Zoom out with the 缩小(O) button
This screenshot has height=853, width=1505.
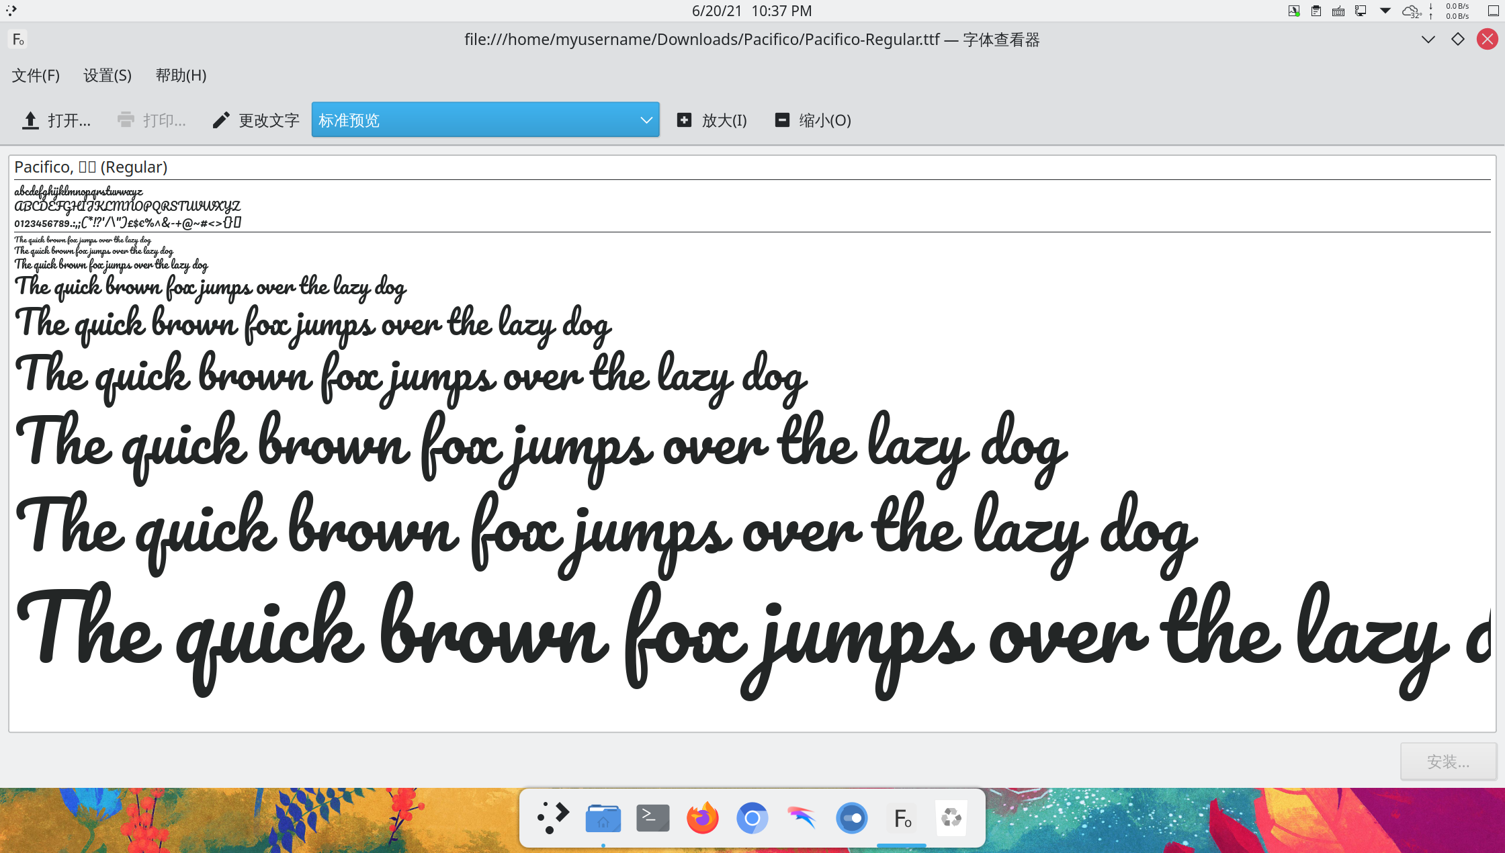coord(813,120)
